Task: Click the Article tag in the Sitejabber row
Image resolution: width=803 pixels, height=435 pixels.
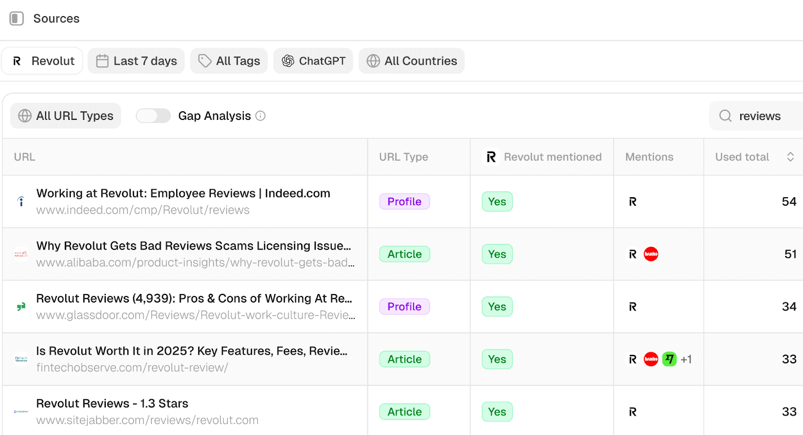Action: [x=405, y=412]
